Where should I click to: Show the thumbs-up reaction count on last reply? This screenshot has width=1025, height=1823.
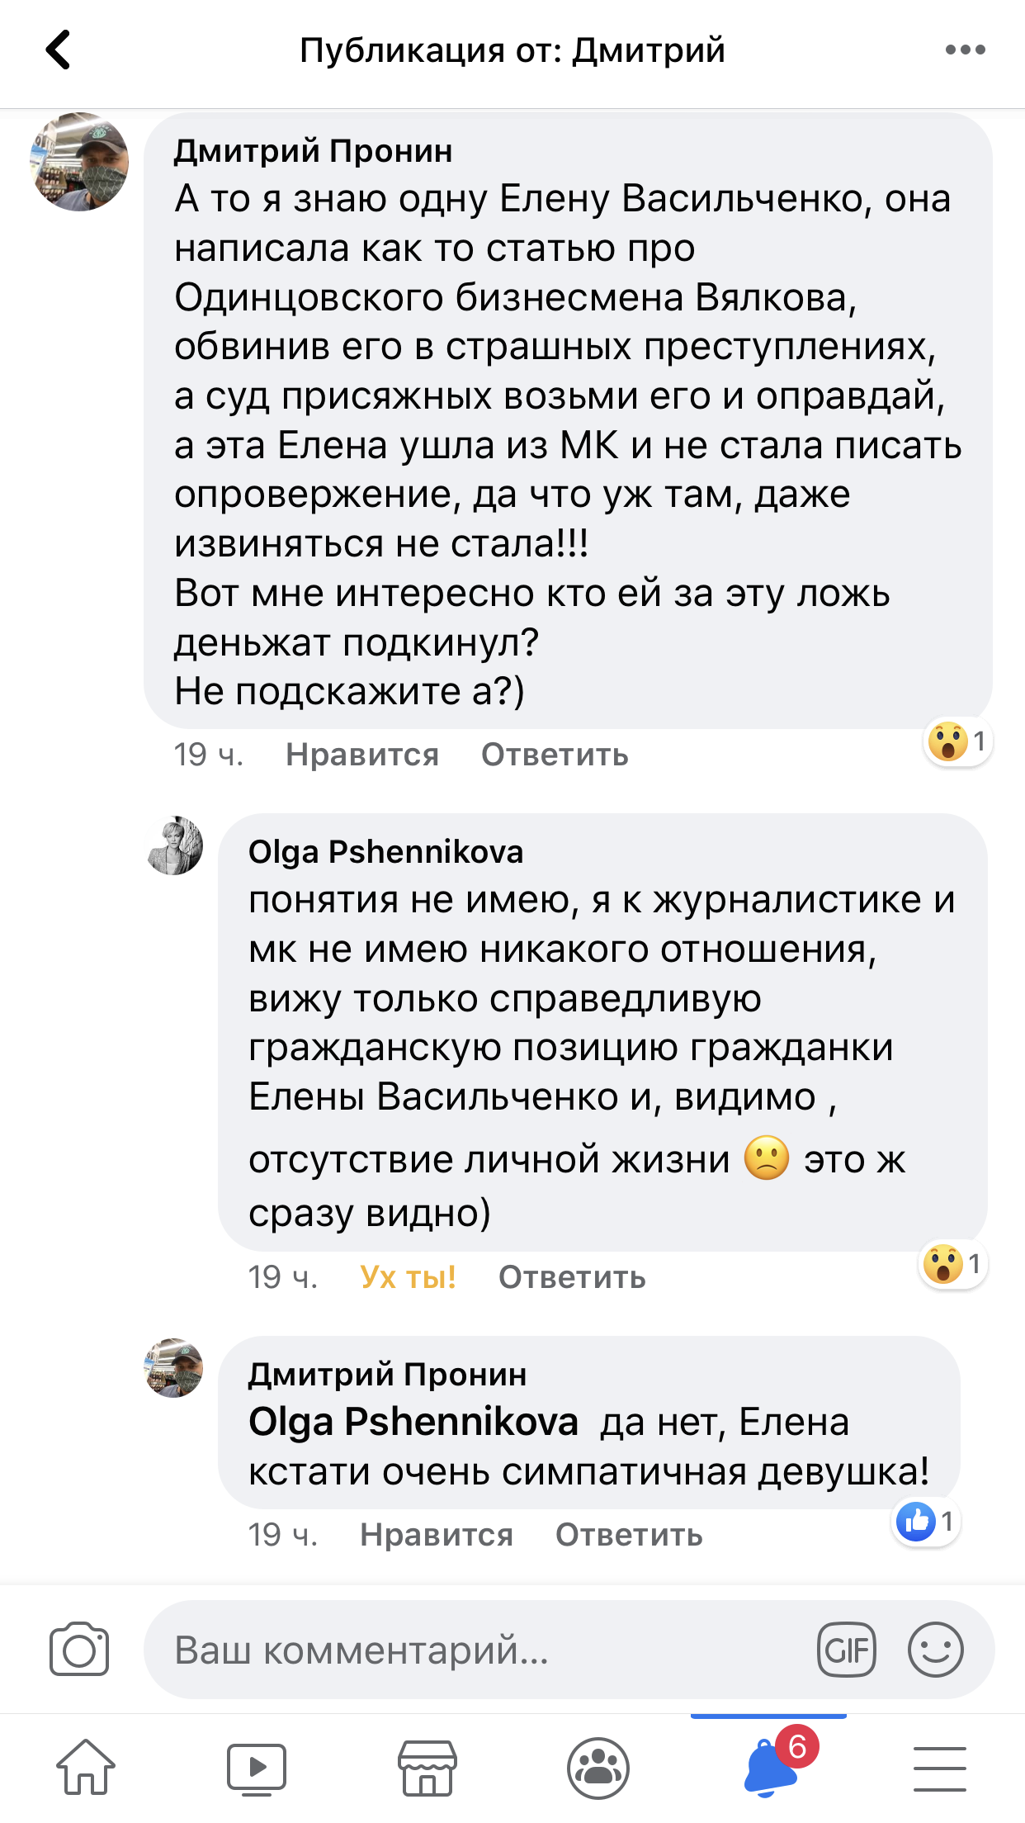point(928,1521)
